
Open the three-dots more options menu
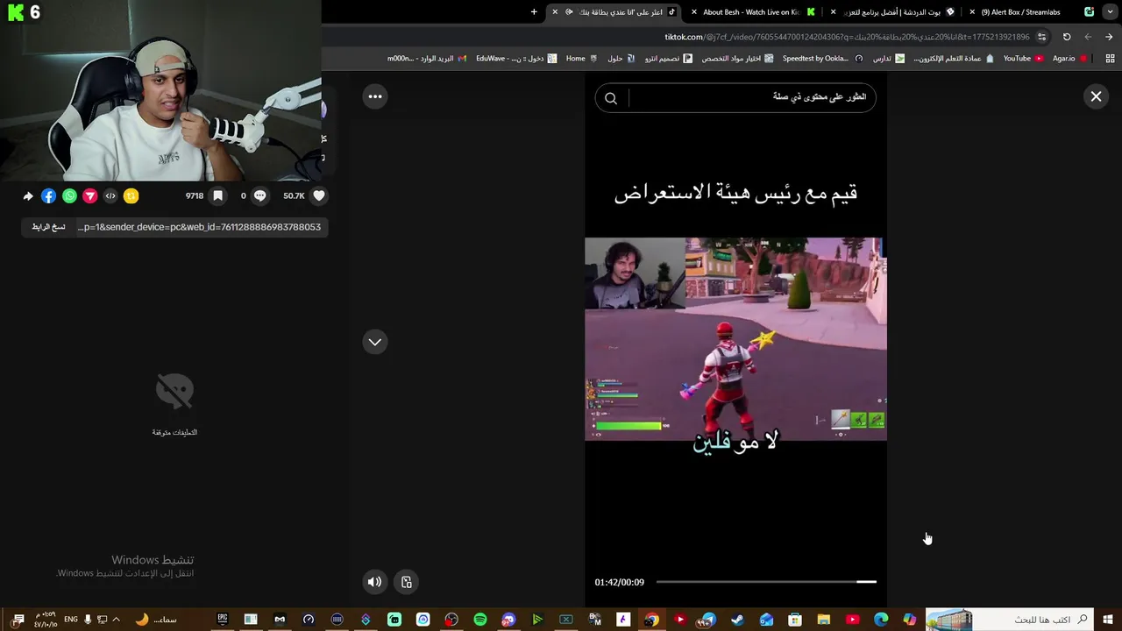375,96
